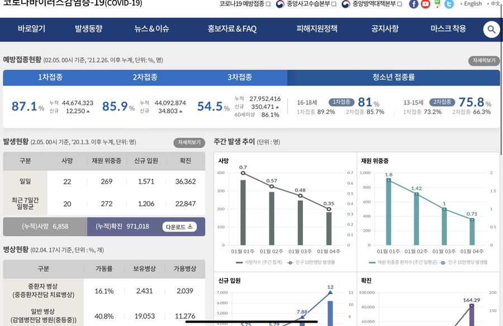Click the download arrow icon in 다운로드
Screen dimensions: 503x326
point(190,226)
